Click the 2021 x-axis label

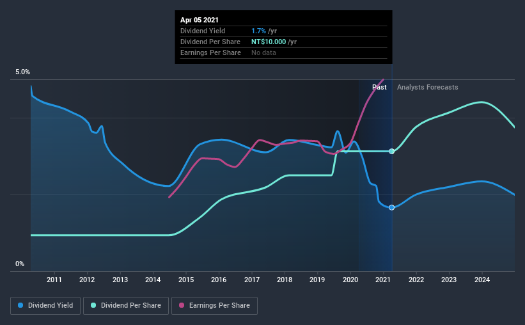point(383,280)
